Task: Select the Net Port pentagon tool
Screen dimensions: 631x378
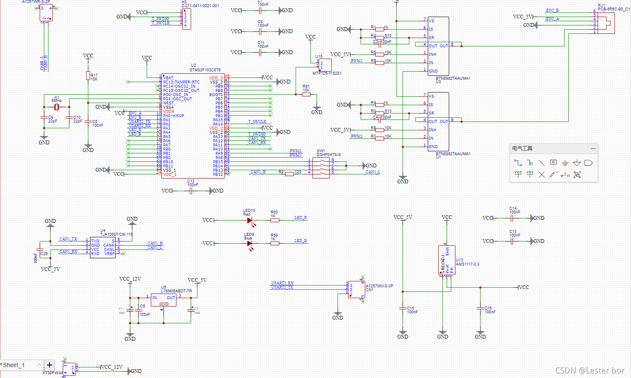Action: point(589,163)
